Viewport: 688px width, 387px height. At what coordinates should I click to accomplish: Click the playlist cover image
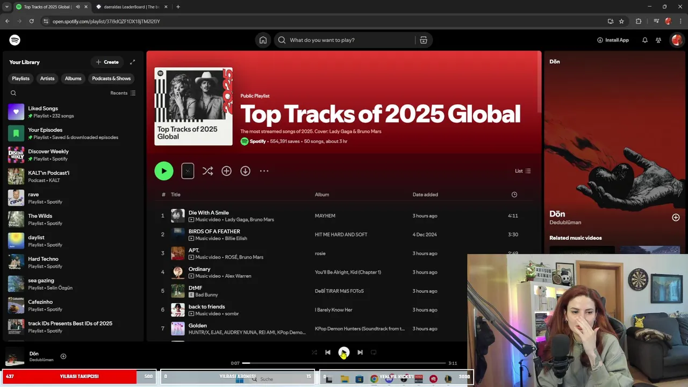[x=193, y=106]
